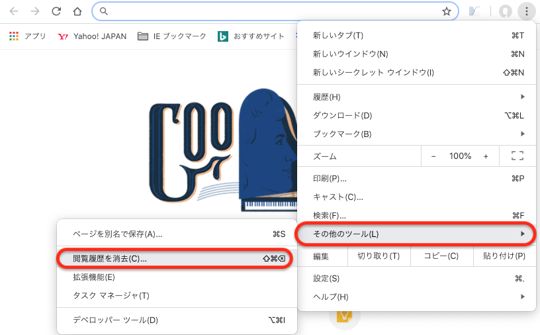540x335 pixels.
Task: Choose キャスト(C)...
Action: click(x=418, y=197)
